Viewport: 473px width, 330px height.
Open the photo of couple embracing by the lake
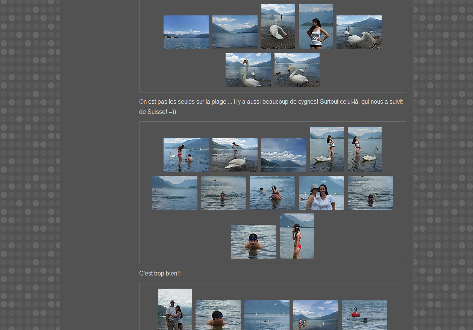174,309
